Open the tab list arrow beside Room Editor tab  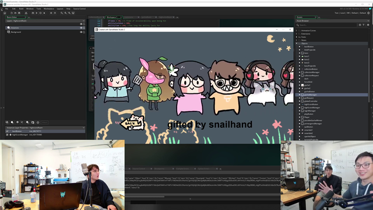pyautogui.click(x=29, y=17)
